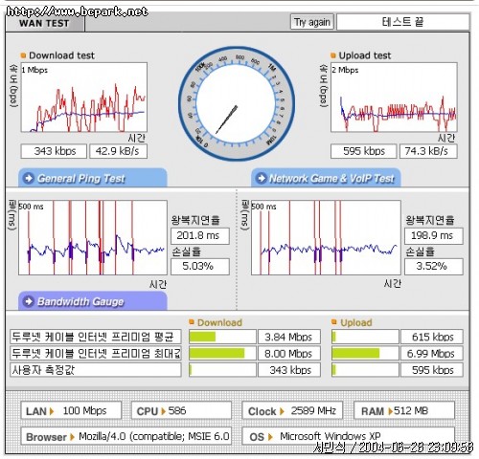The height and width of the screenshot is (459, 479).
Task: Select the 5.03% loss rate value
Action: [200, 266]
